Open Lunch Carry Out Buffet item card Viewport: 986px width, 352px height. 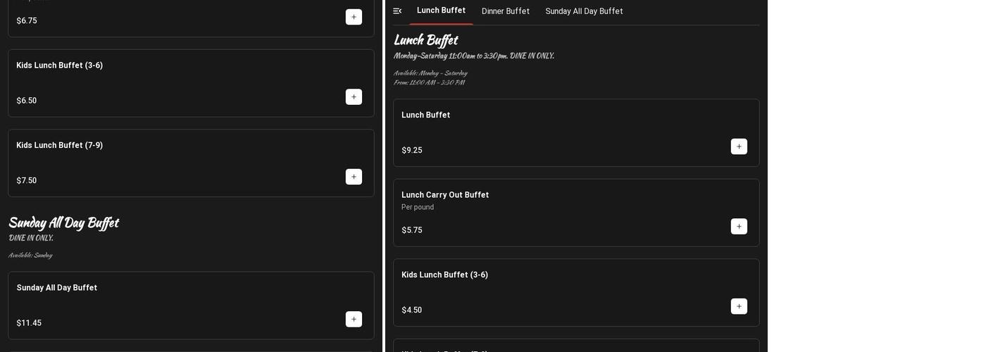tap(549, 213)
